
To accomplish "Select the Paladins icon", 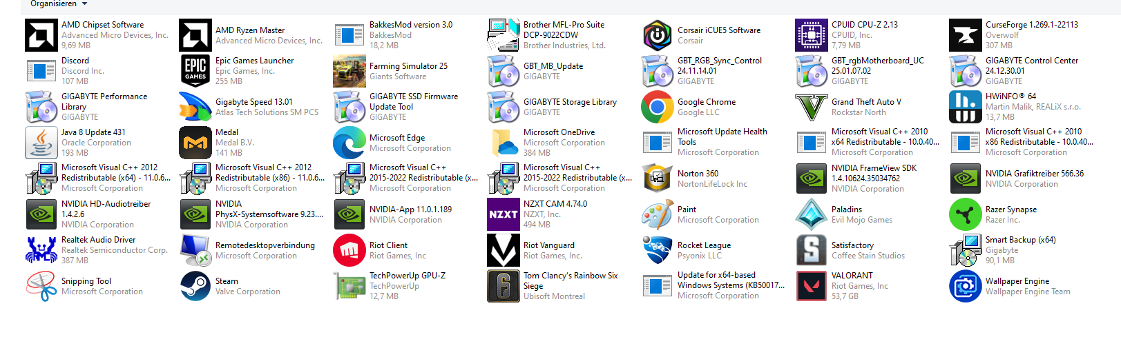I will (x=812, y=214).
